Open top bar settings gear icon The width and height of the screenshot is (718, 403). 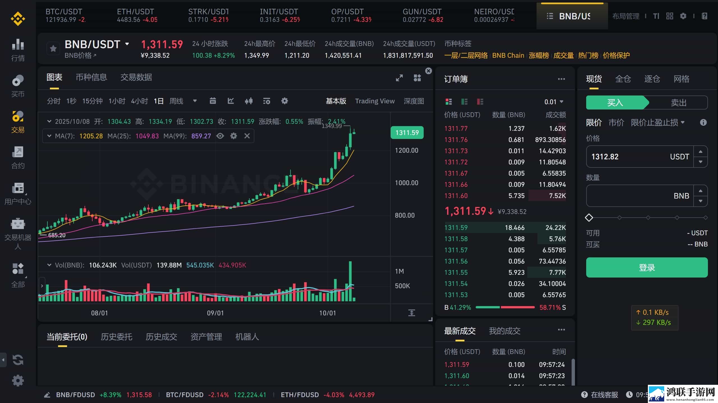coord(683,16)
